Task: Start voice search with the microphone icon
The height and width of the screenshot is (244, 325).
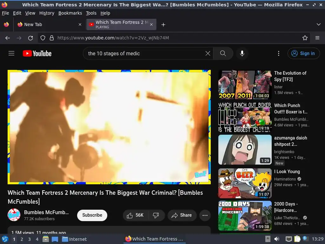Action: [242, 53]
